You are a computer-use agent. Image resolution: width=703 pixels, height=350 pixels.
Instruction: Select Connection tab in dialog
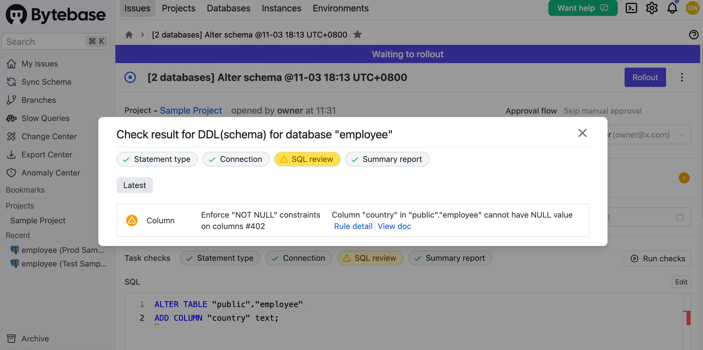tap(236, 159)
